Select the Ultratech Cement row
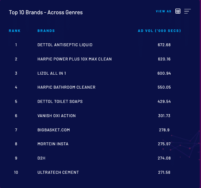The image size is (201, 188). tap(58, 172)
